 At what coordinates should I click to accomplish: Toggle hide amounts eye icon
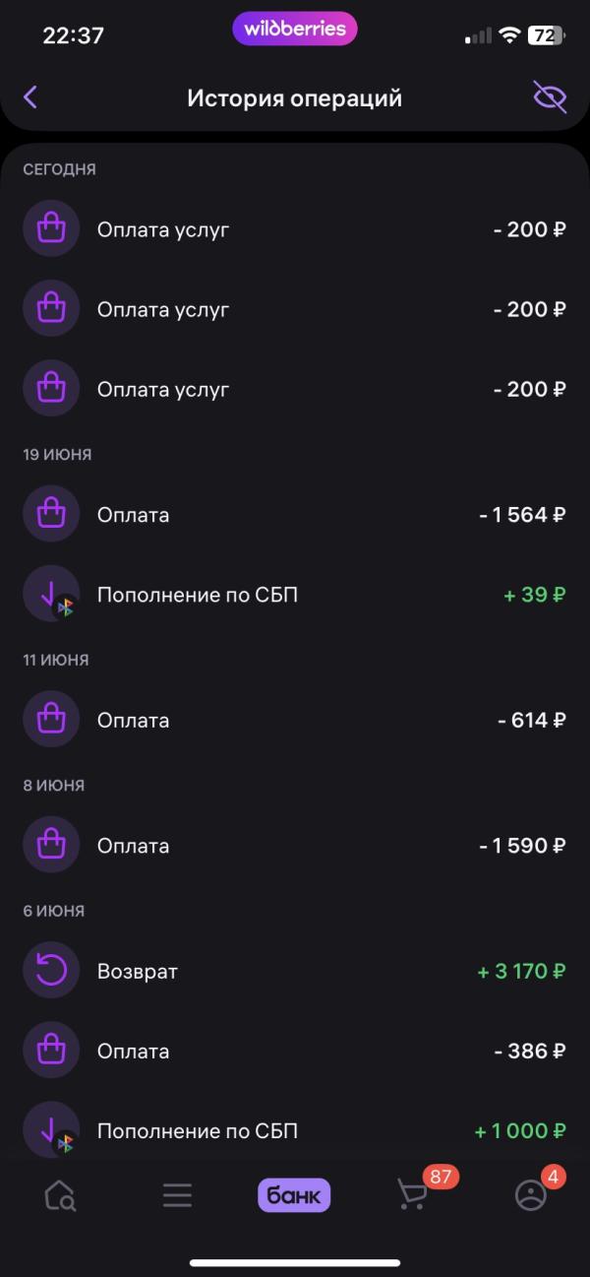(x=550, y=96)
